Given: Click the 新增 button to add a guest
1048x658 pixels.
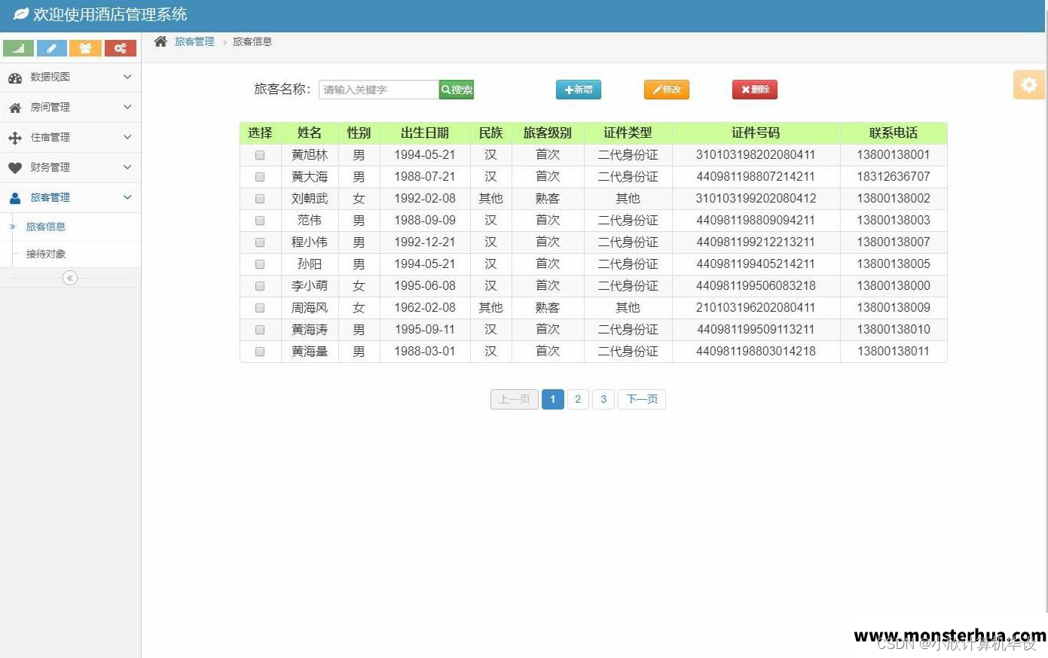Looking at the screenshot, I should (x=578, y=89).
